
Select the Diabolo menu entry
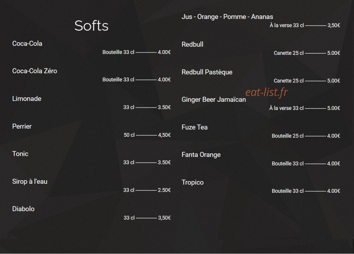point(23,209)
